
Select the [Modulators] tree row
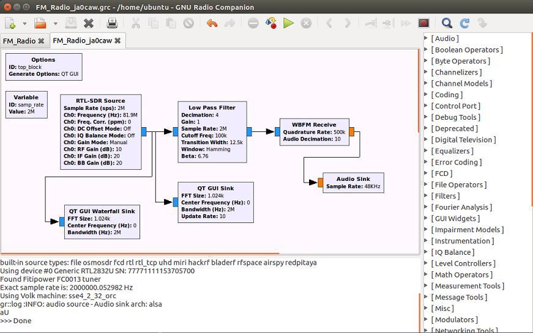454,320
